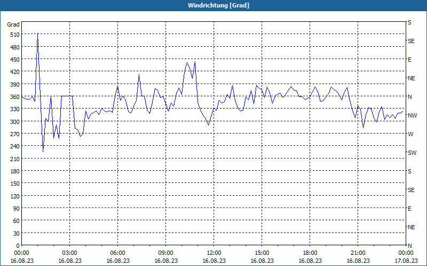Click the 480 y-axis value

click(x=15, y=47)
